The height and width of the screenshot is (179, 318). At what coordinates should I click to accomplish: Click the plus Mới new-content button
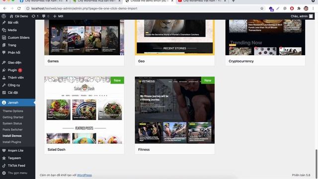[58, 16]
